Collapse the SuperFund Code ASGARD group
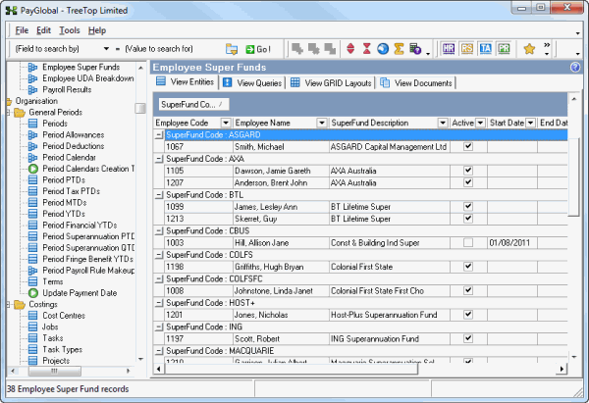Image resolution: width=589 pixels, height=403 pixels. click(159, 134)
